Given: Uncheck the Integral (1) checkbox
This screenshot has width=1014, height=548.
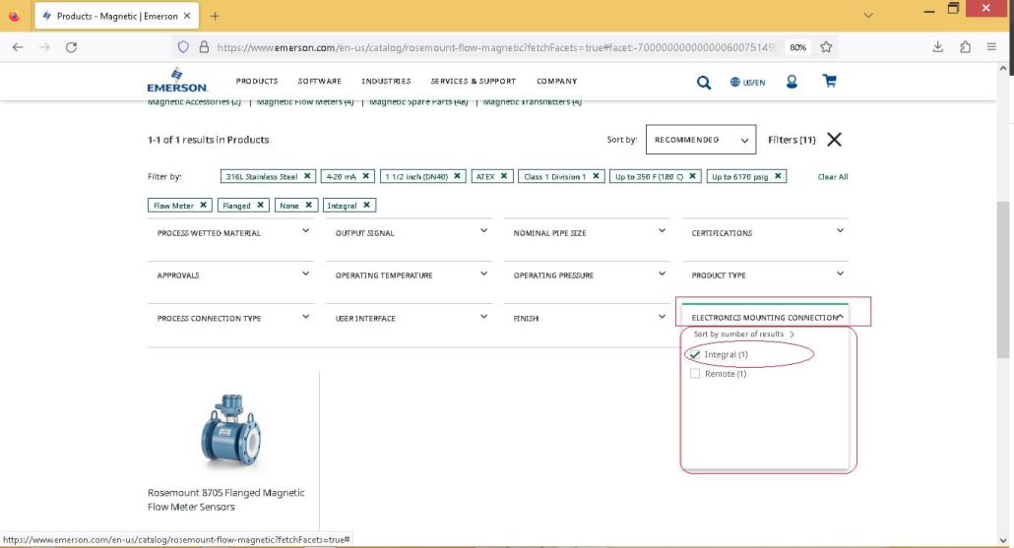Looking at the screenshot, I should tap(694, 354).
